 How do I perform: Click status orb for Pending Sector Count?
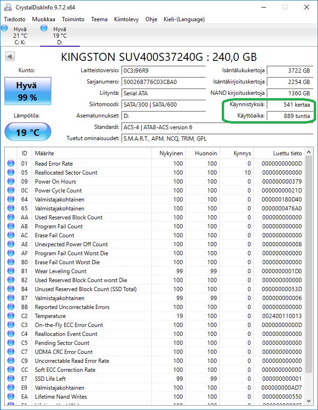click(11, 343)
